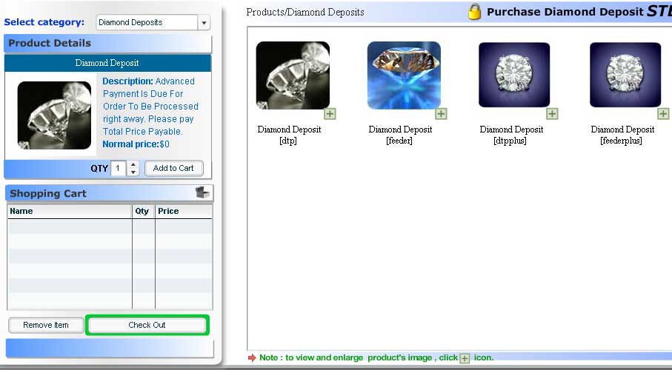Click the red arrow note icon
This screenshot has height=370, width=672.
[x=252, y=358]
